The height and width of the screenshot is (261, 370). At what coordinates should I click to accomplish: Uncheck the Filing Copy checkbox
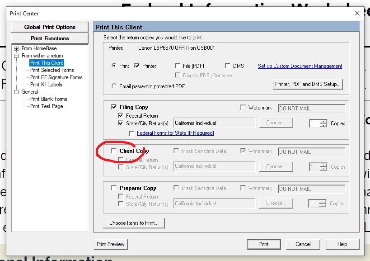(x=114, y=107)
